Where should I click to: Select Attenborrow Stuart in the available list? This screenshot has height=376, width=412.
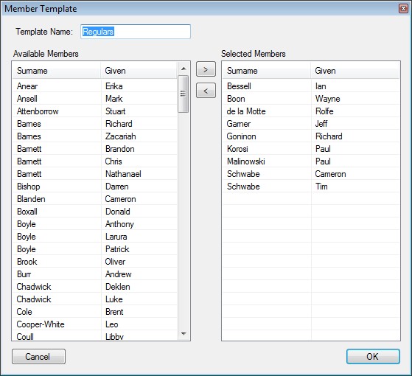[x=94, y=111]
